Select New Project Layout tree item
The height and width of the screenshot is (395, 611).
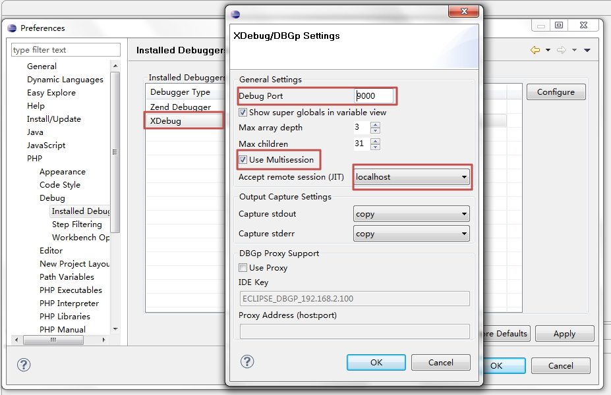(x=74, y=264)
